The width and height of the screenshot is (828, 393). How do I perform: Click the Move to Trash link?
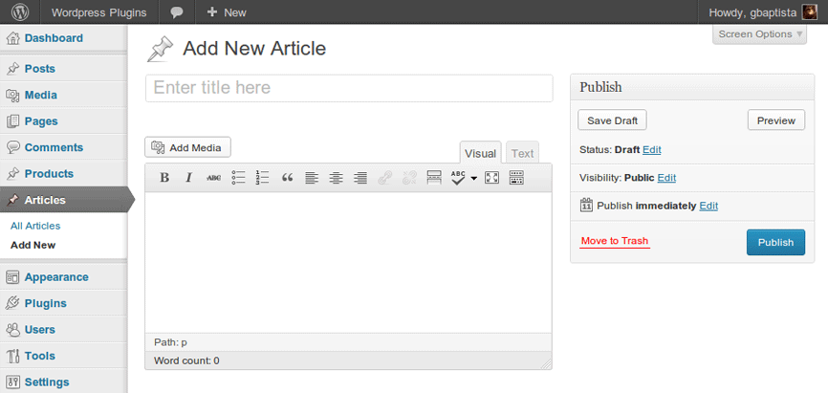(614, 241)
